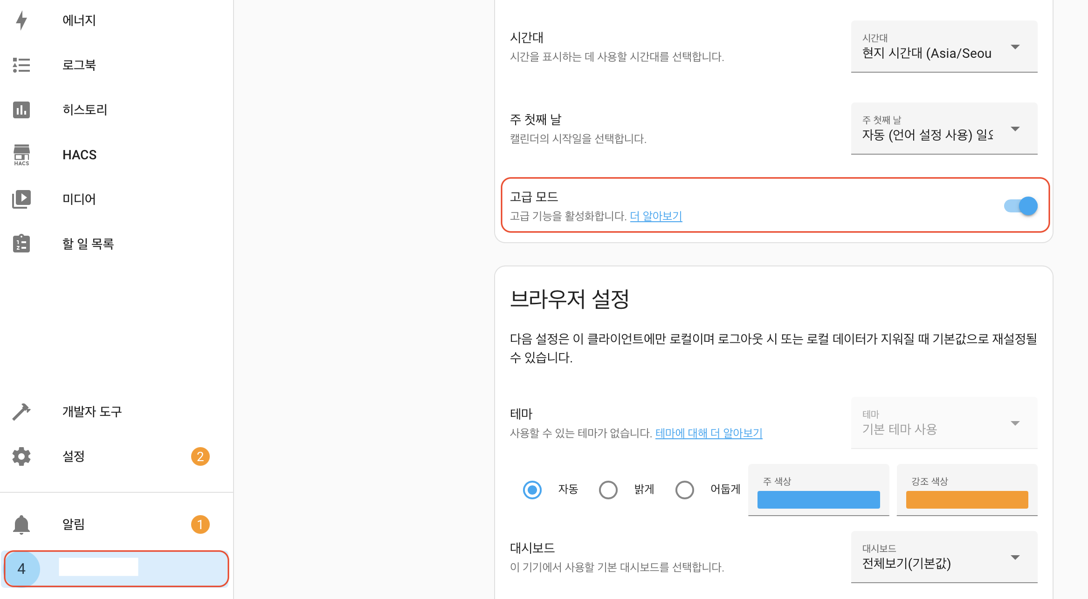Screen dimensions: 1088x599
Task: Click the Developer Tools hammer icon
Action: tap(21, 412)
